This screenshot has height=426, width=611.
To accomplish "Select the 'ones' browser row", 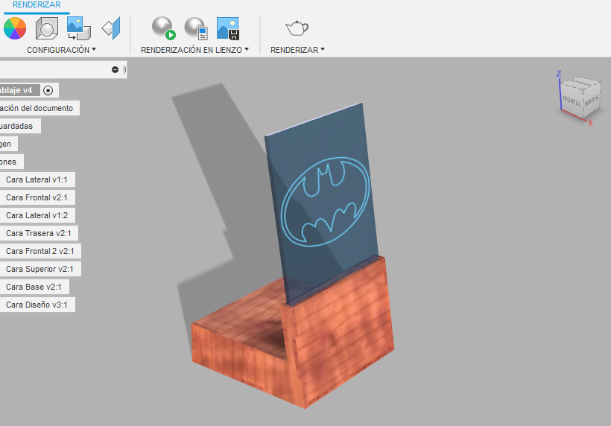I will (11, 162).
